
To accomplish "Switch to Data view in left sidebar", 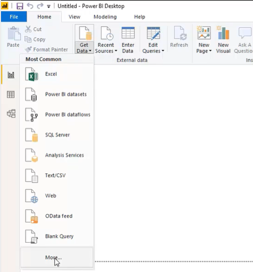I will point(11,95).
